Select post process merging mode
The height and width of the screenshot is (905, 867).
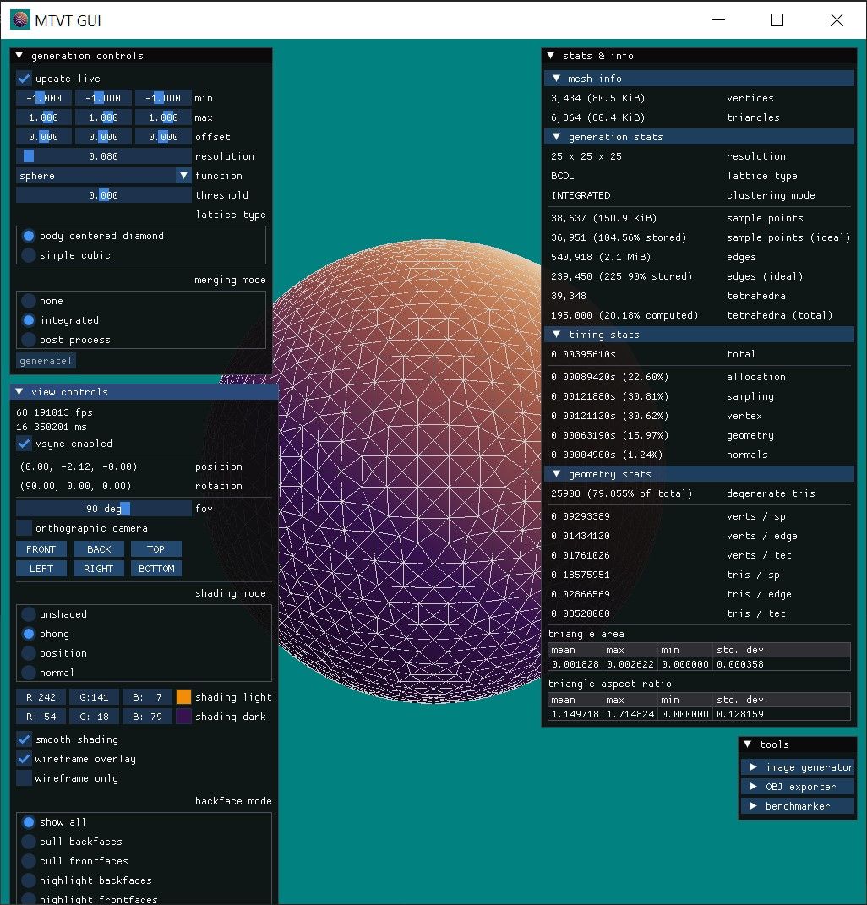[x=29, y=340]
